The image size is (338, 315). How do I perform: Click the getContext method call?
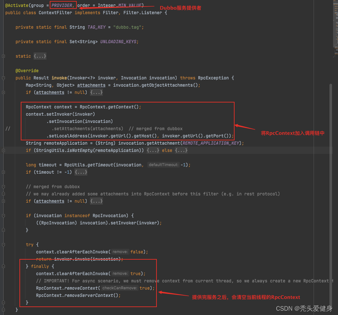[x=121, y=107]
